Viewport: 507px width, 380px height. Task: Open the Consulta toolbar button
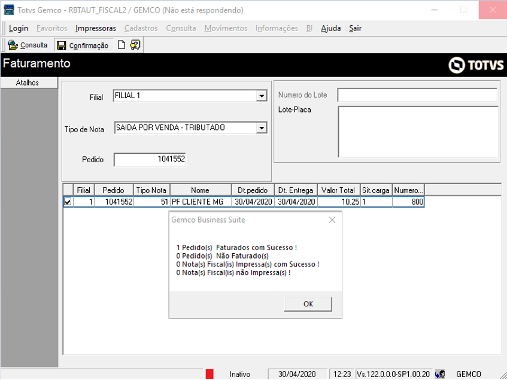tap(28, 45)
